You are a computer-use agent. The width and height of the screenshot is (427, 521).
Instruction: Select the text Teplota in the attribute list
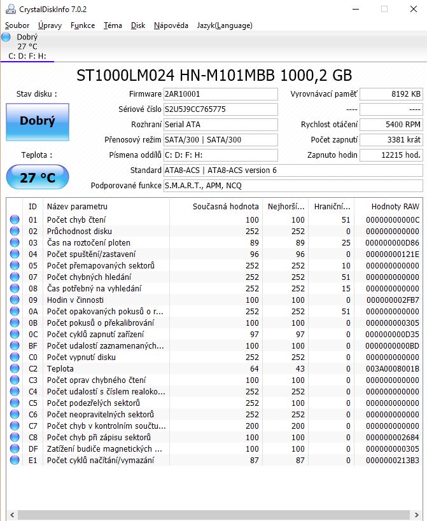tap(60, 369)
